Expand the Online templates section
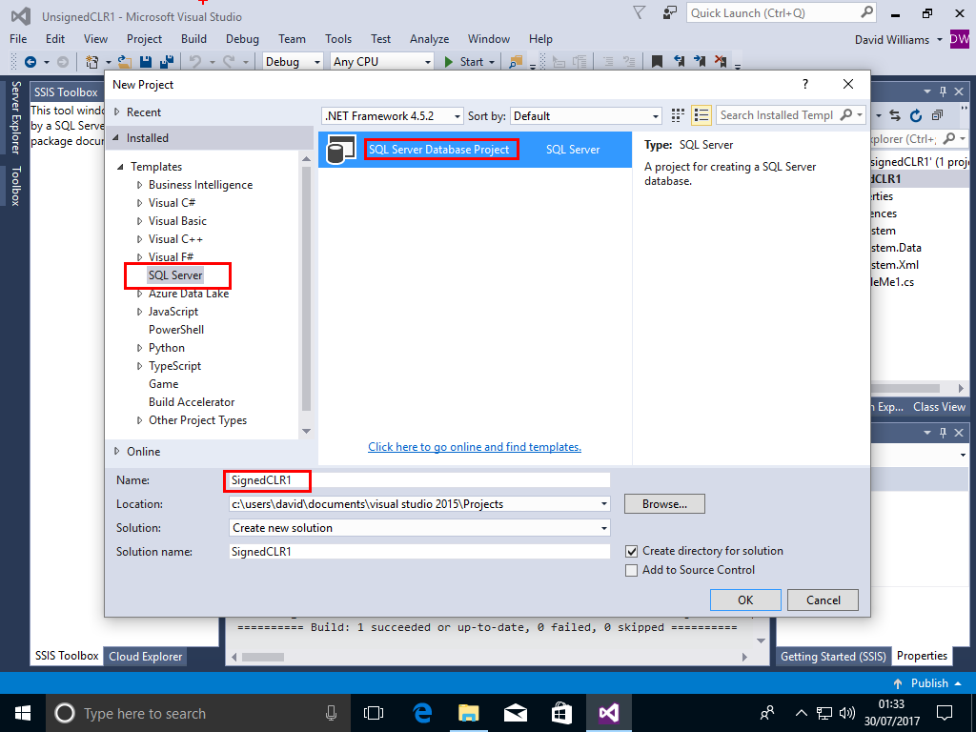Screen dimensions: 976x732 click(x=117, y=452)
